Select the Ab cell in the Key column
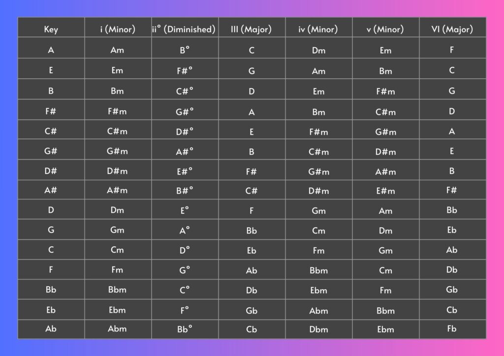 [51, 329]
